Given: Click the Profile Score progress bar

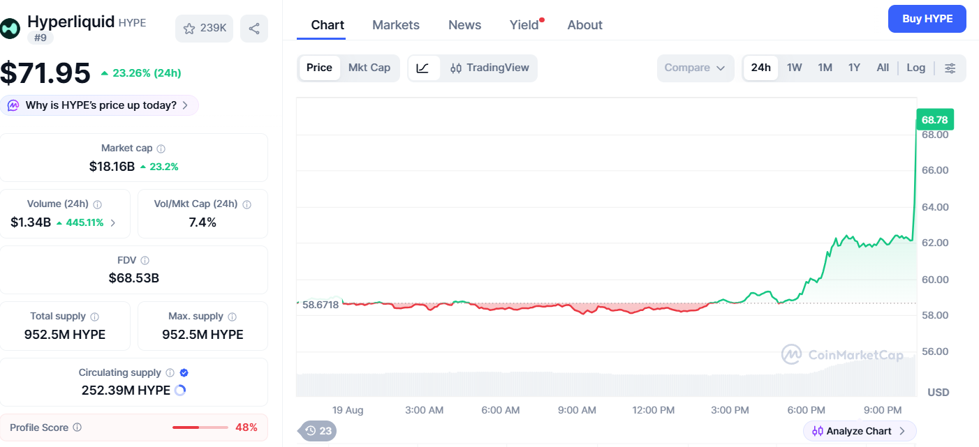Looking at the screenshot, I should (x=200, y=427).
